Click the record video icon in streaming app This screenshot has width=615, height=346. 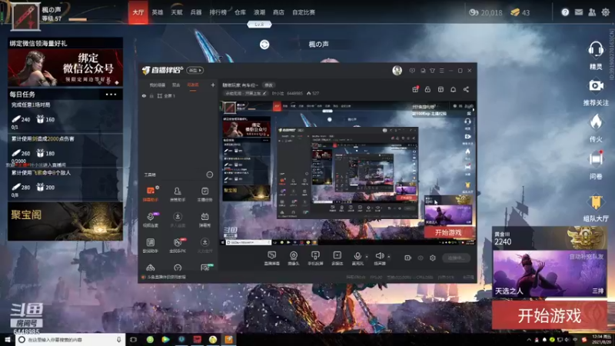(407, 258)
